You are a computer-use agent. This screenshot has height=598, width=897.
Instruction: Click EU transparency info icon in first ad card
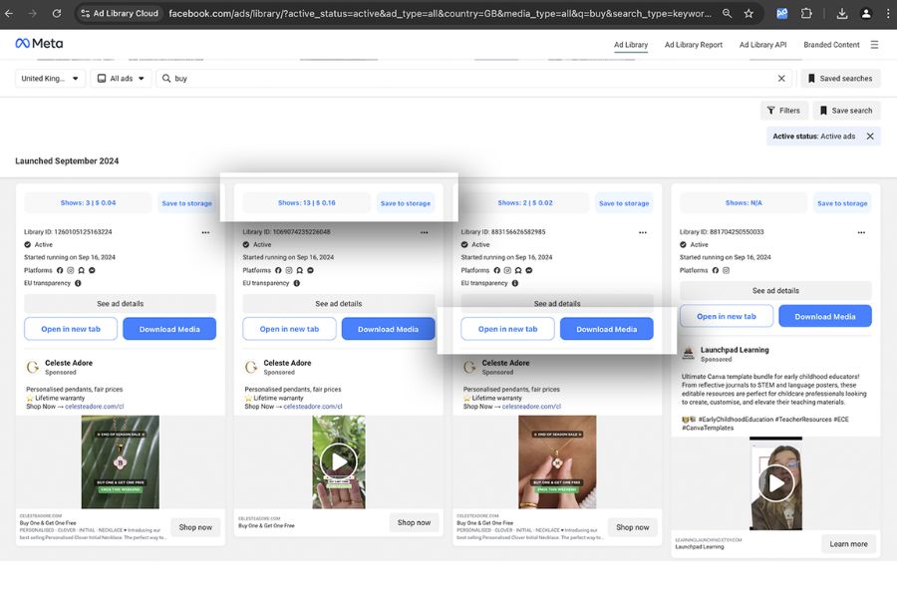(x=78, y=283)
